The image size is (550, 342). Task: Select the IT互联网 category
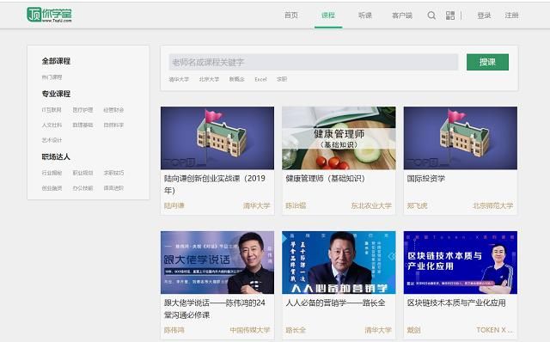[52, 110]
